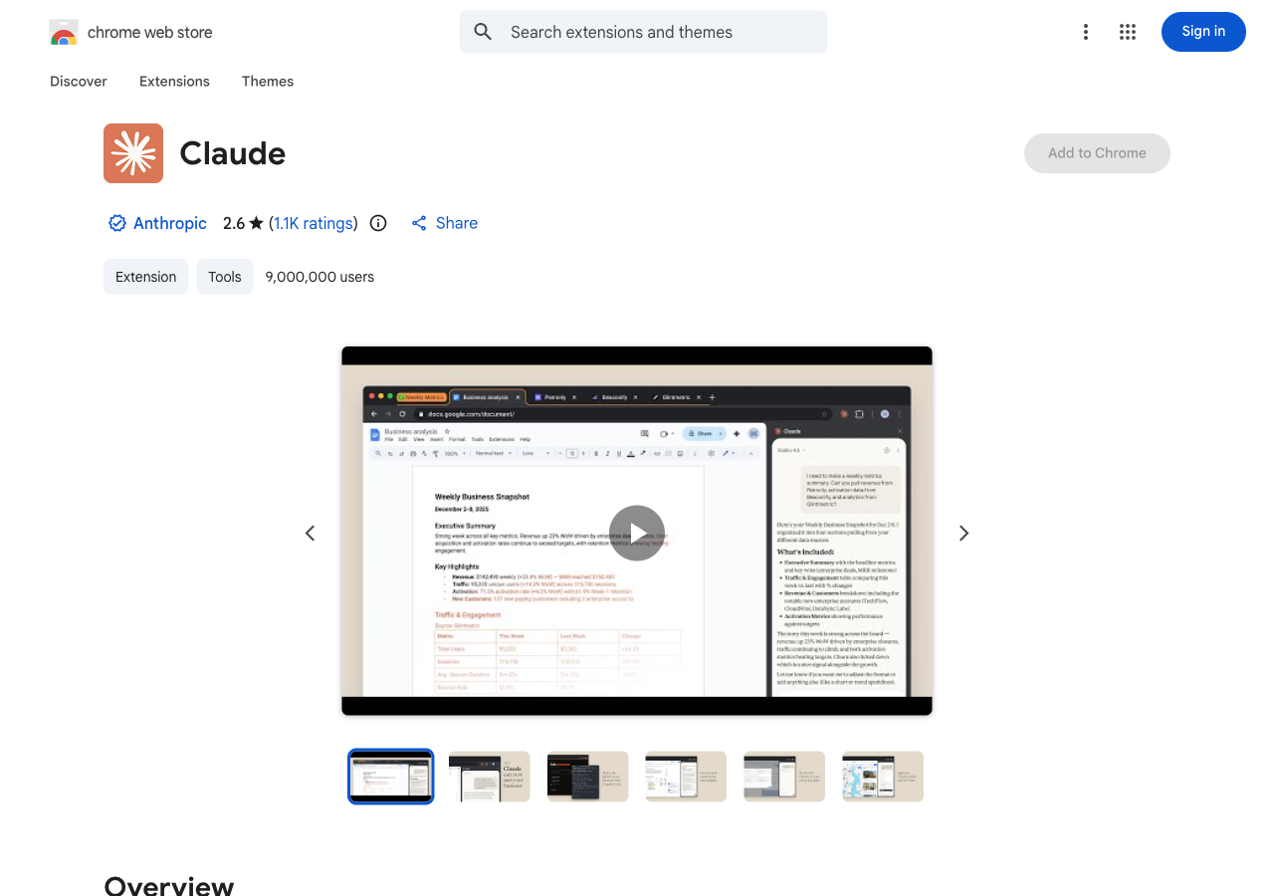Click the 9,000,000 users text
Viewport: 1274px width, 896px height.
point(319,277)
